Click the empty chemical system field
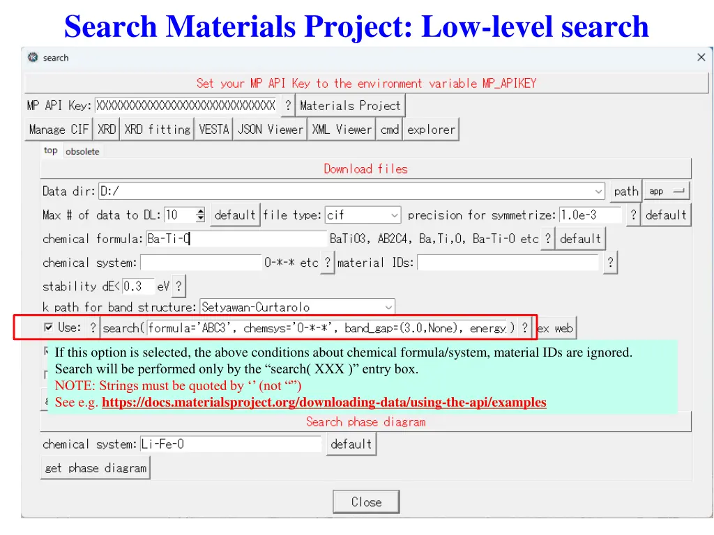The height and width of the screenshot is (535, 714). (201, 263)
